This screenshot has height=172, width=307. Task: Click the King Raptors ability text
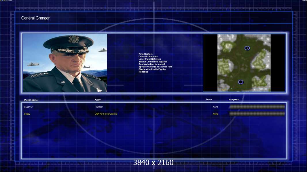click(145, 54)
